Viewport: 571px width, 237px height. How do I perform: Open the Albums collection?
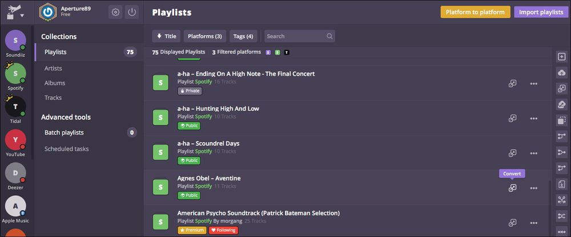[55, 83]
